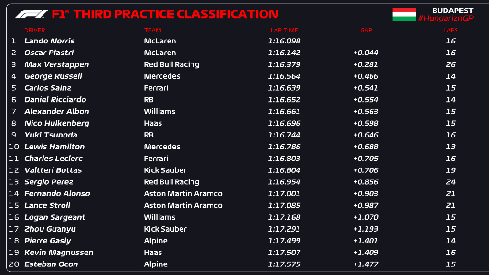This screenshot has height=275, width=489.
Task: Select the LAPS column header
Action: coord(451,30)
